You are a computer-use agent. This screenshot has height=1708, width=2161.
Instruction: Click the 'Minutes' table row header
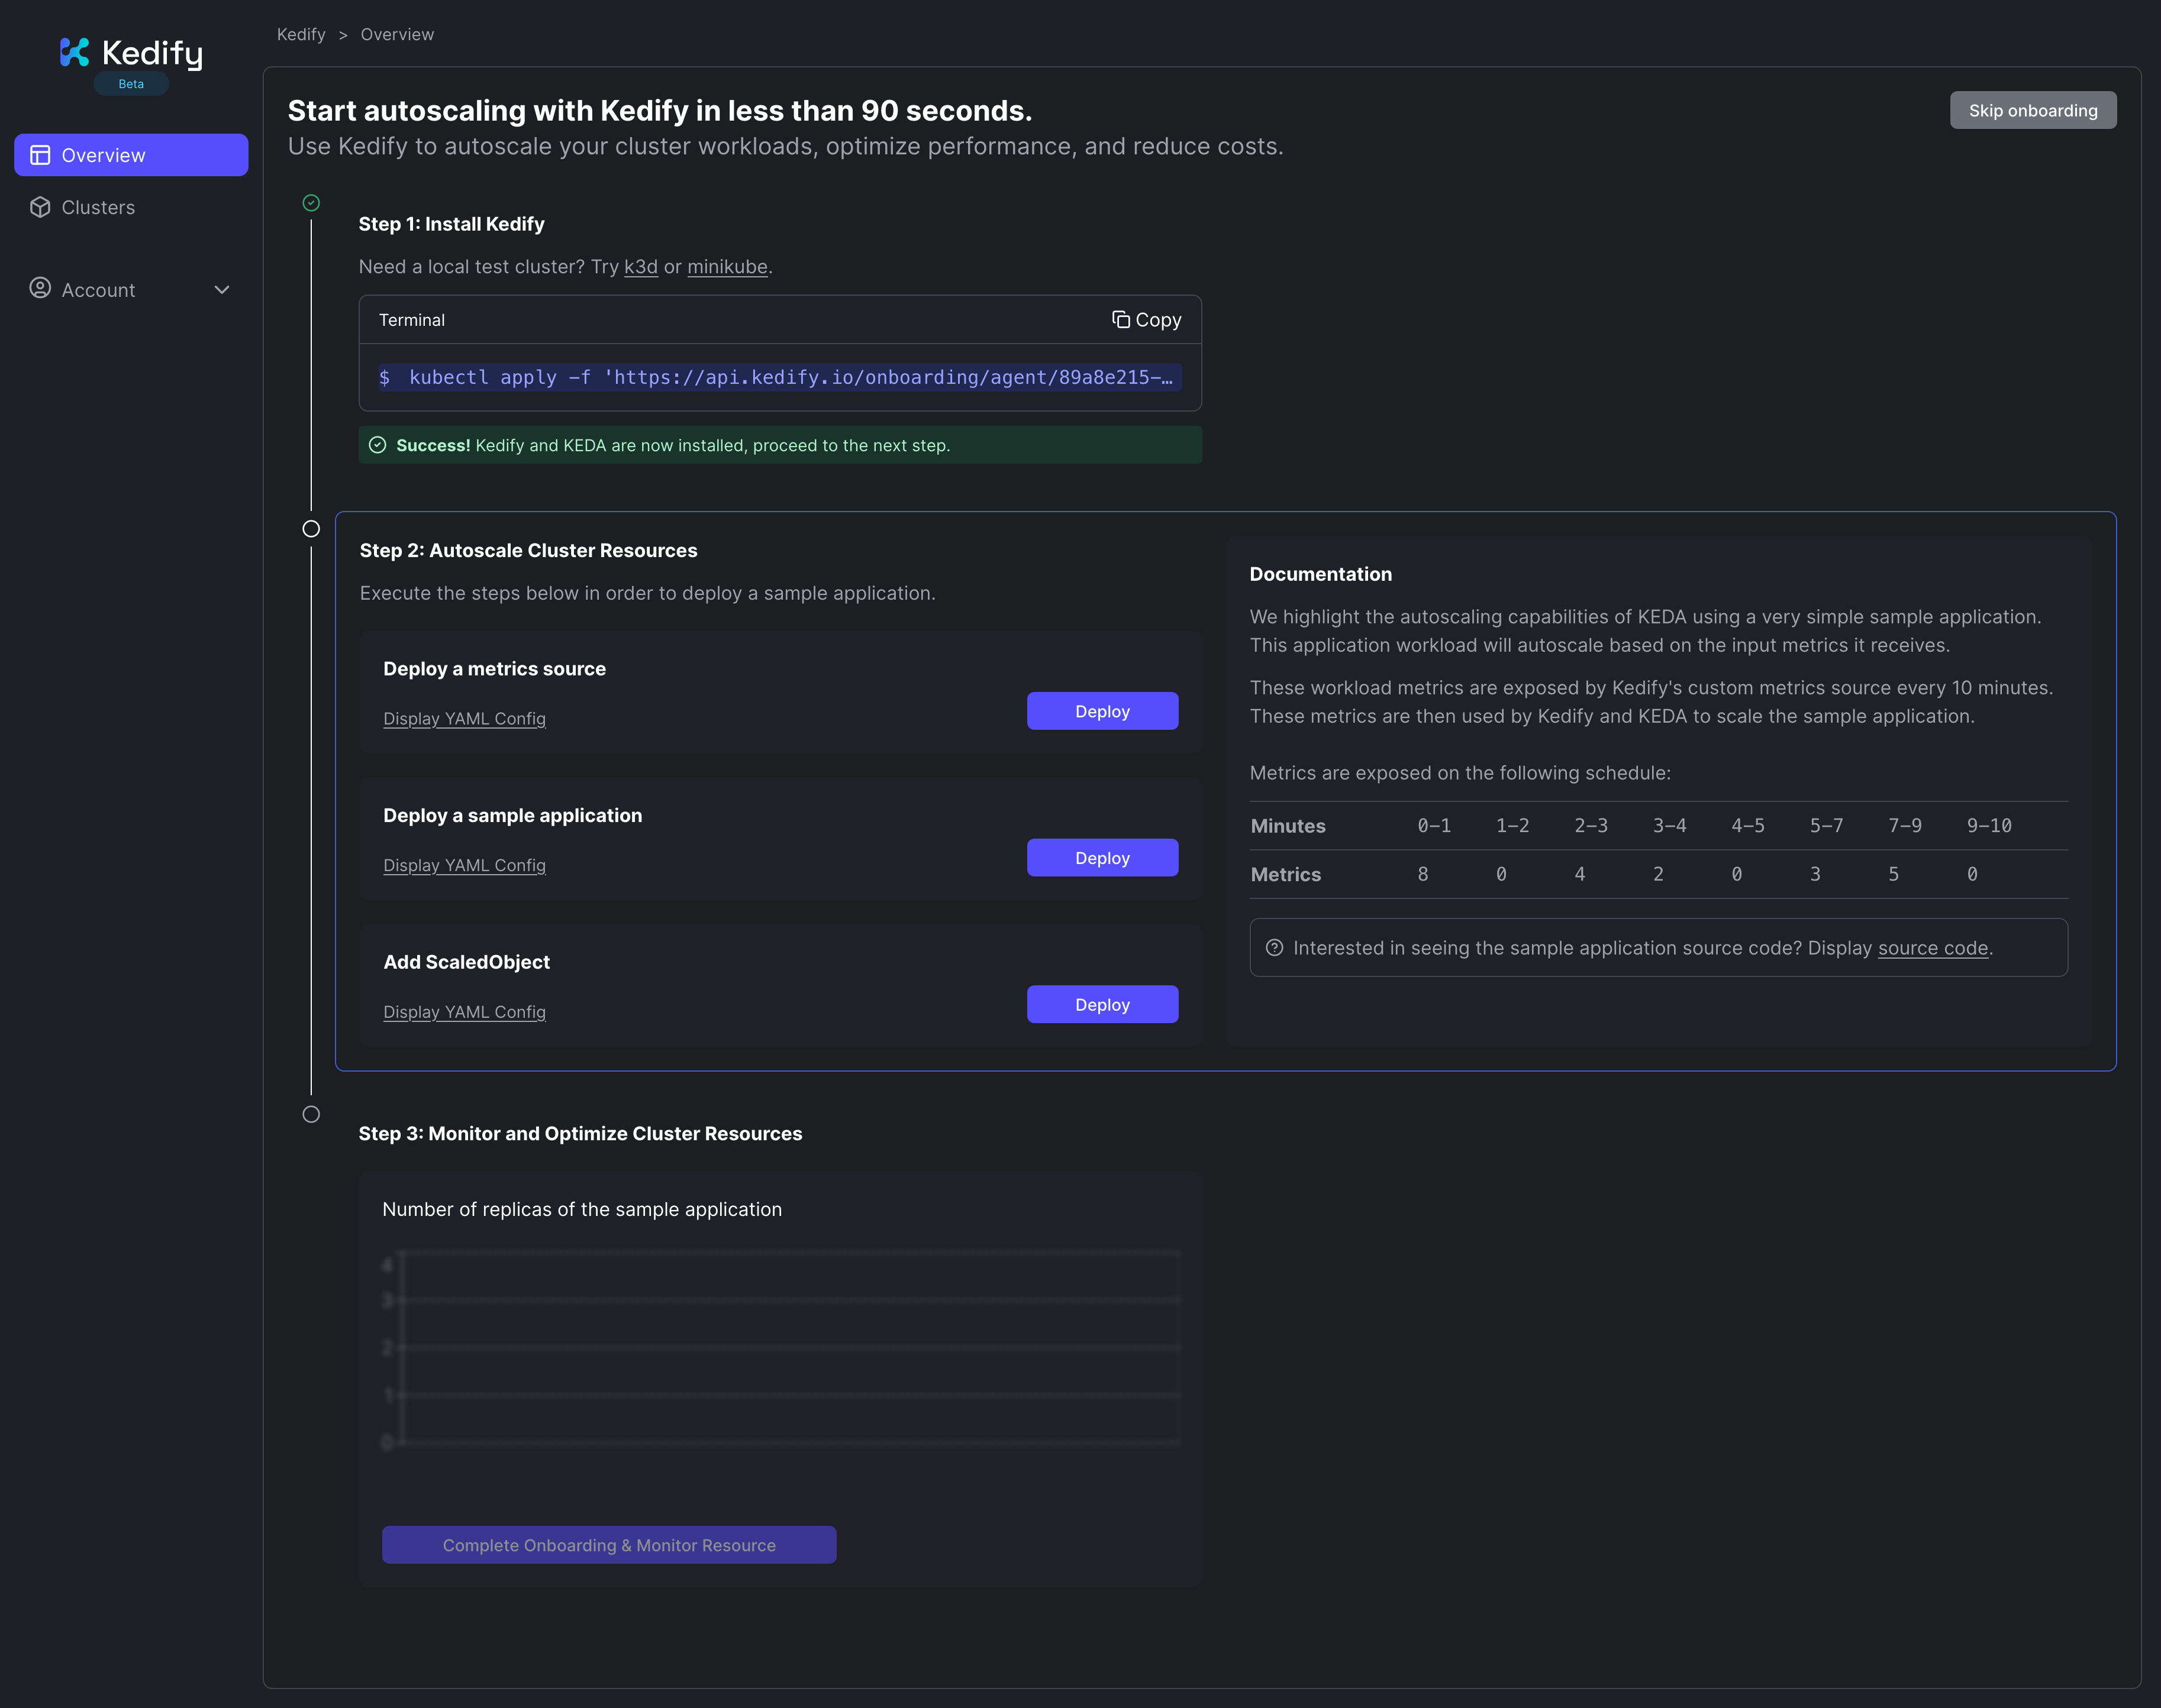click(x=1288, y=826)
